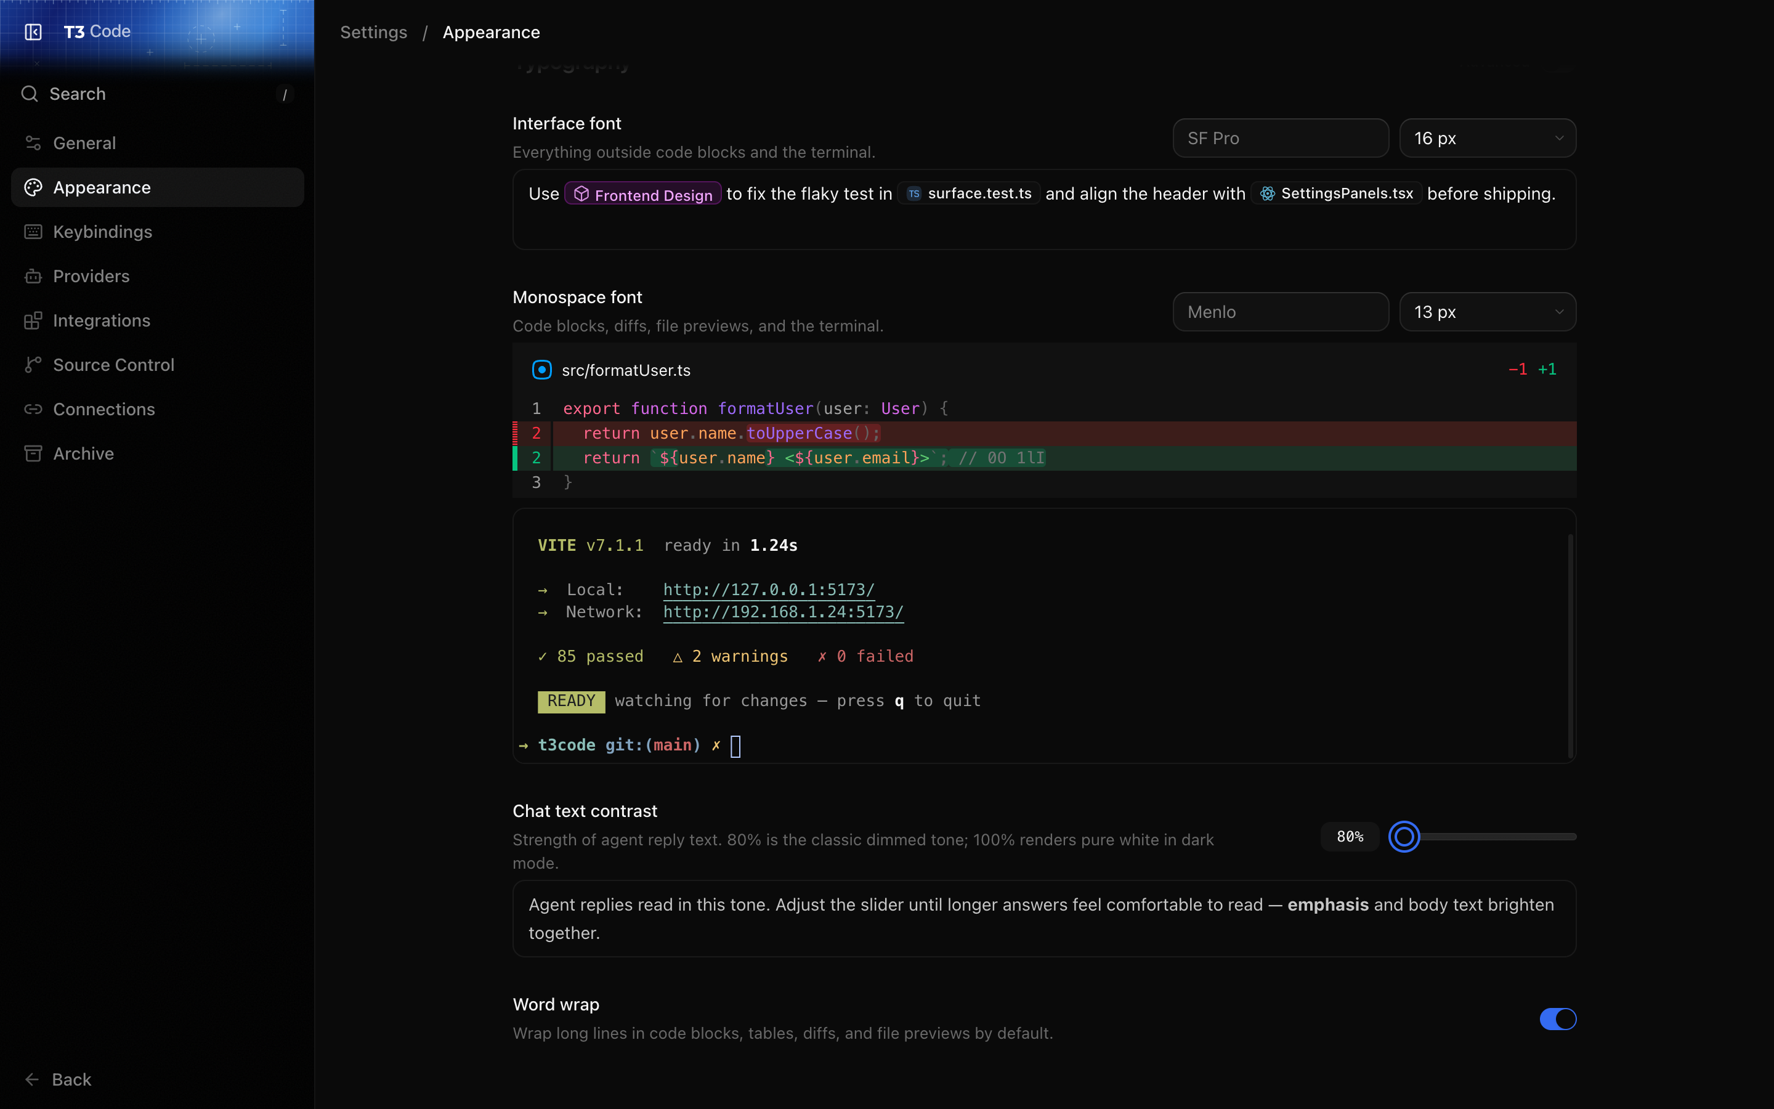
Task: Open the Local http://127.0.0.1:5173/ link
Action: point(769,590)
